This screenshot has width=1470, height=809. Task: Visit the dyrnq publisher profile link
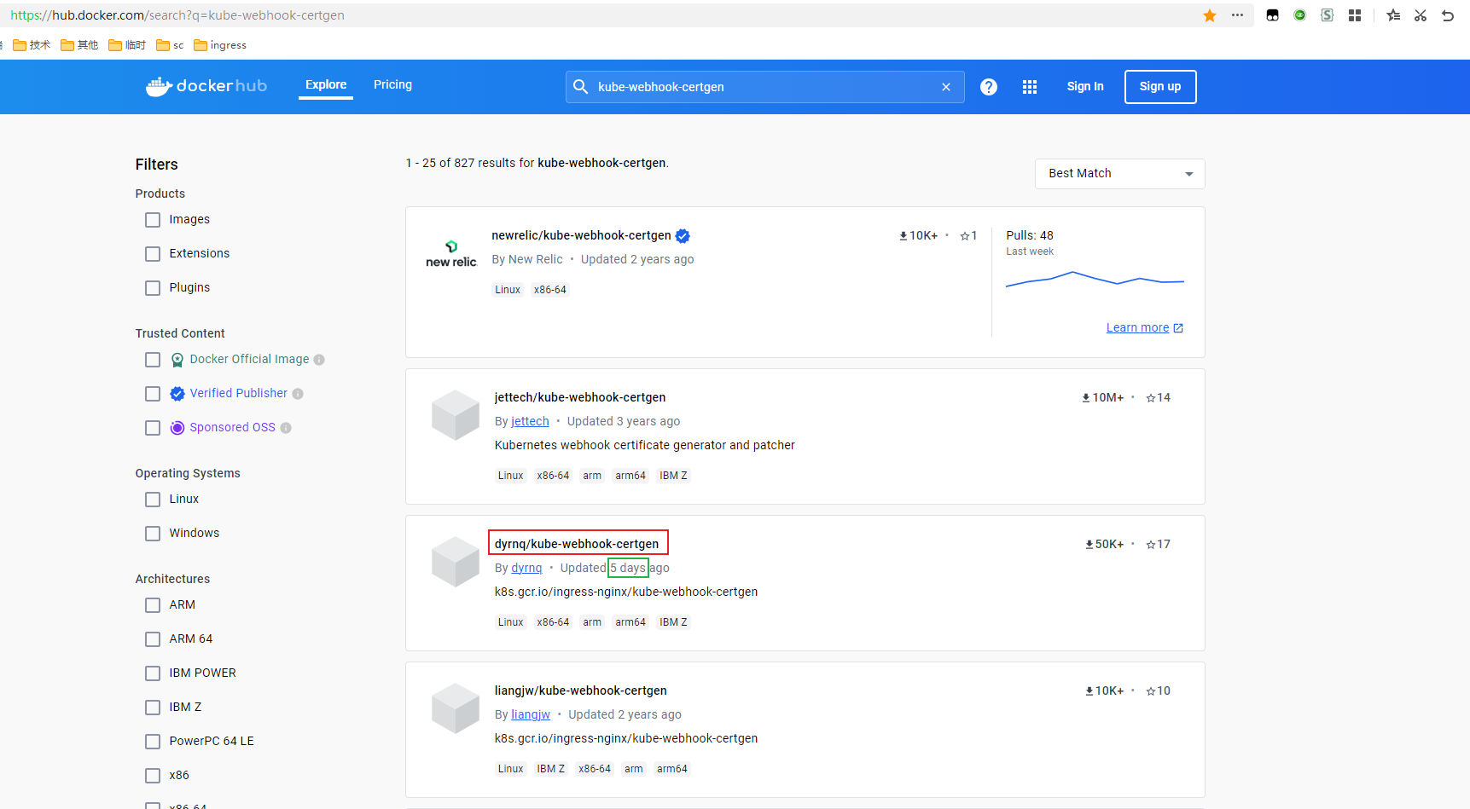click(527, 568)
